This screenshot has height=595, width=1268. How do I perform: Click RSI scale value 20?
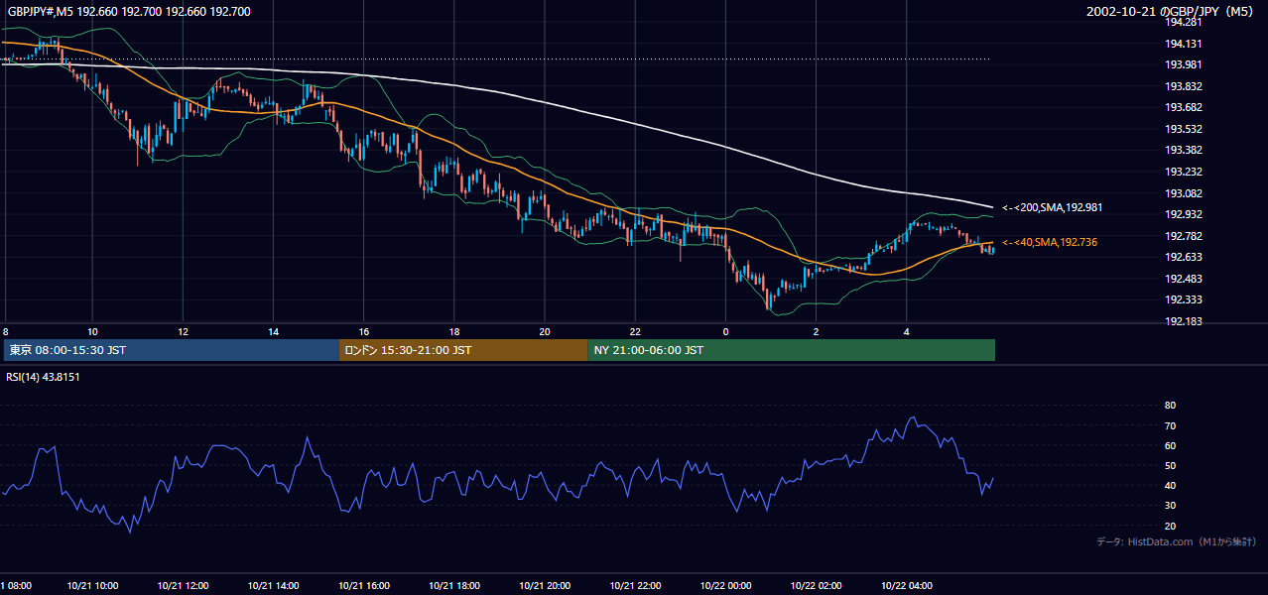click(x=1171, y=526)
